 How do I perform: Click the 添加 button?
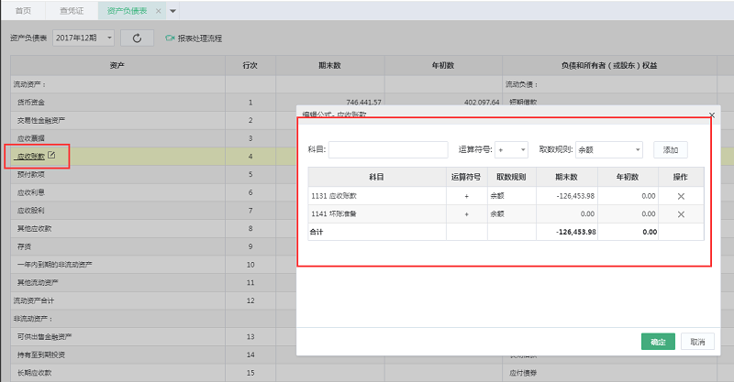[x=670, y=149]
